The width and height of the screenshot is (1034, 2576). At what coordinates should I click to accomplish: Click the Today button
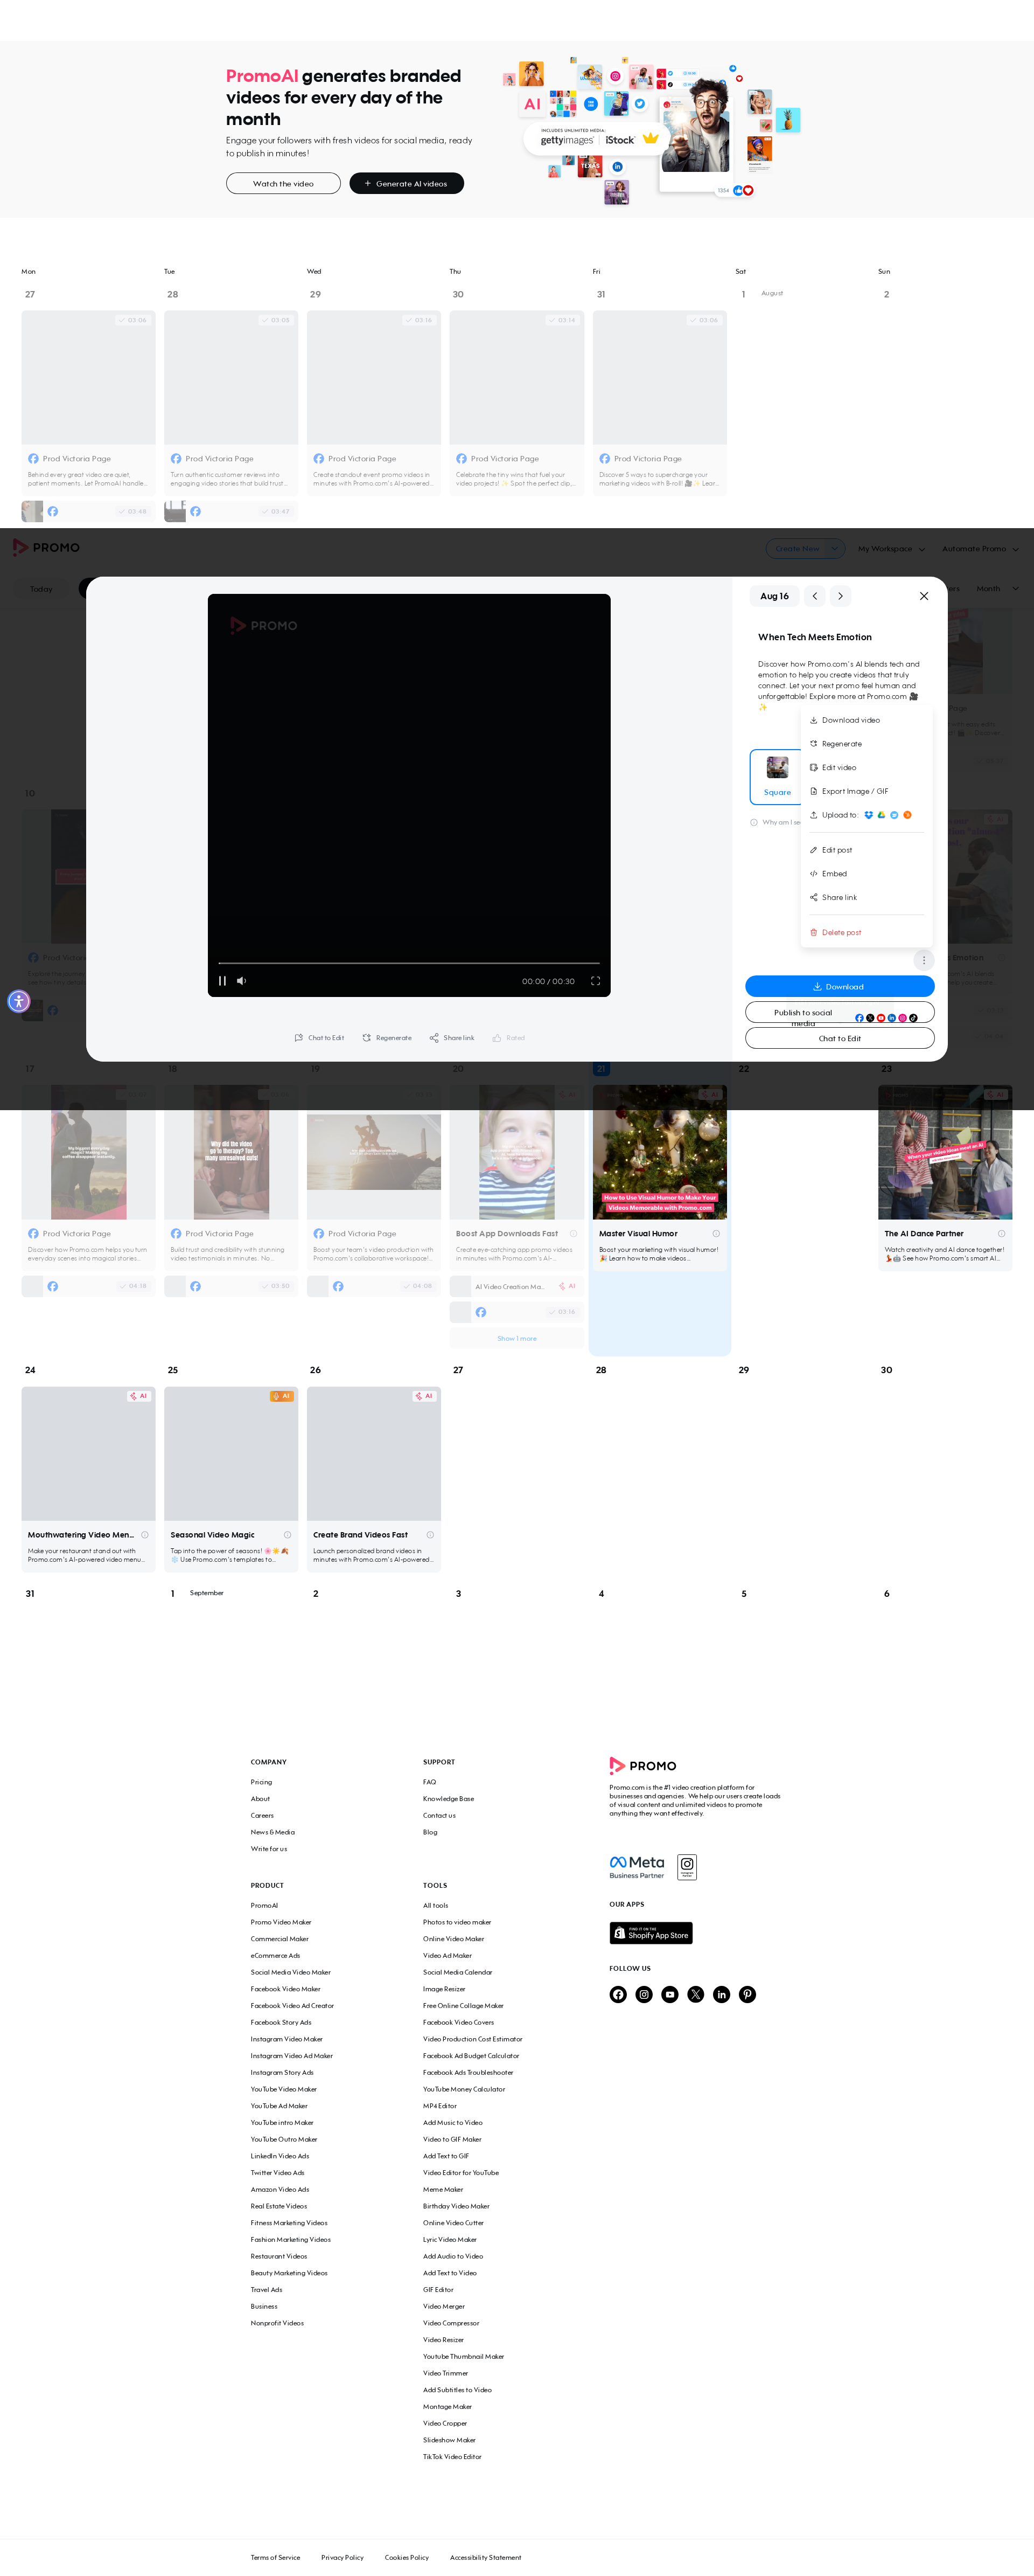(x=41, y=589)
